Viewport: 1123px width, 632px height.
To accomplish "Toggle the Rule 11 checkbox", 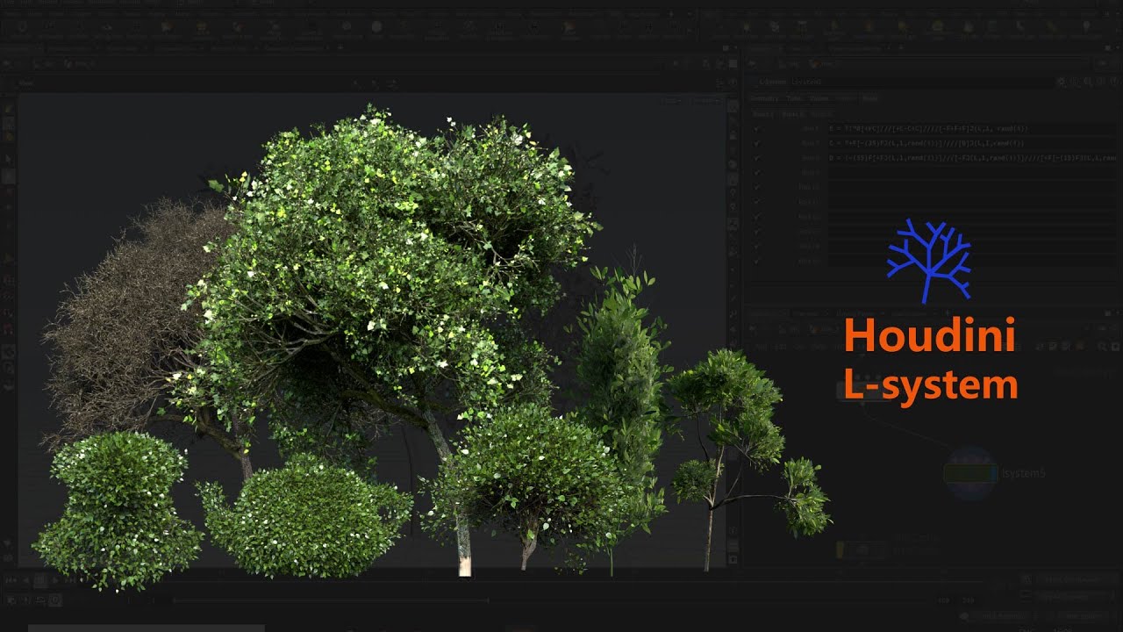I will click(756, 201).
